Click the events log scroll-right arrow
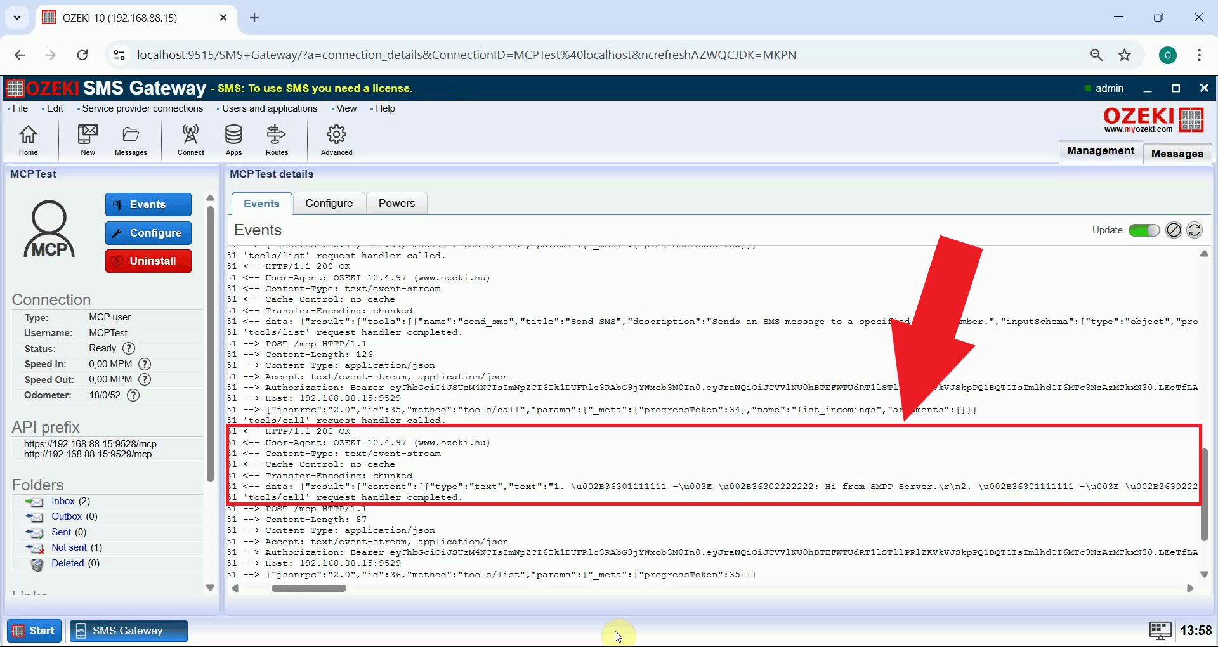The image size is (1218, 647). click(1190, 589)
